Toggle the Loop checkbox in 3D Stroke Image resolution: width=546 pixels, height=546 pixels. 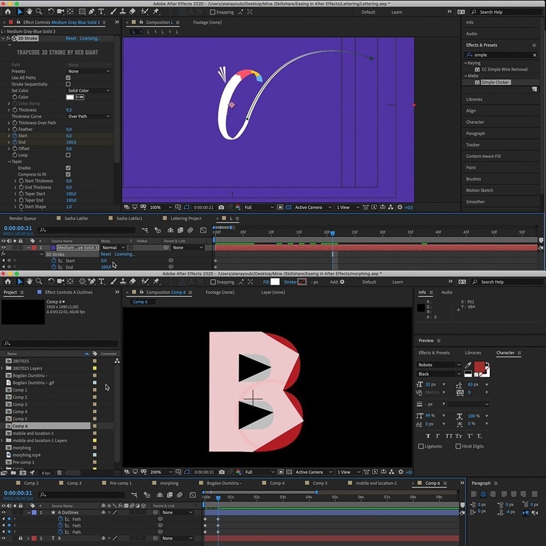point(68,155)
